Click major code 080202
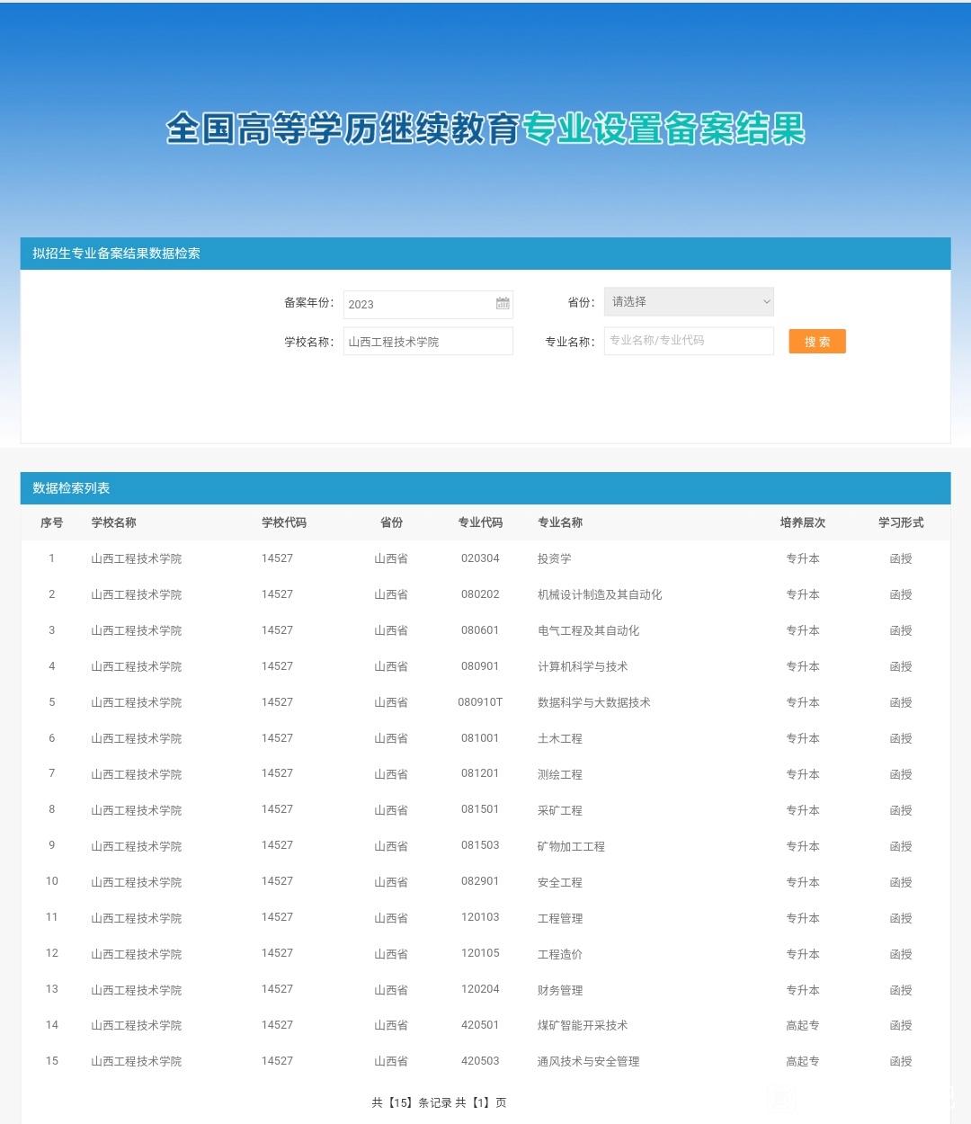971x1124 pixels. [480, 594]
